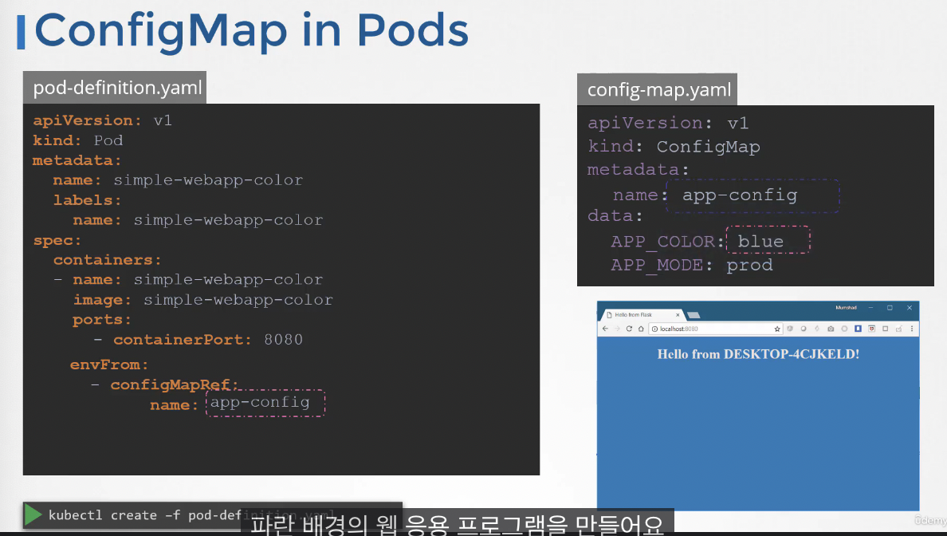Image resolution: width=947 pixels, height=536 pixels.
Task: Click the ports: key
Action: coord(102,320)
